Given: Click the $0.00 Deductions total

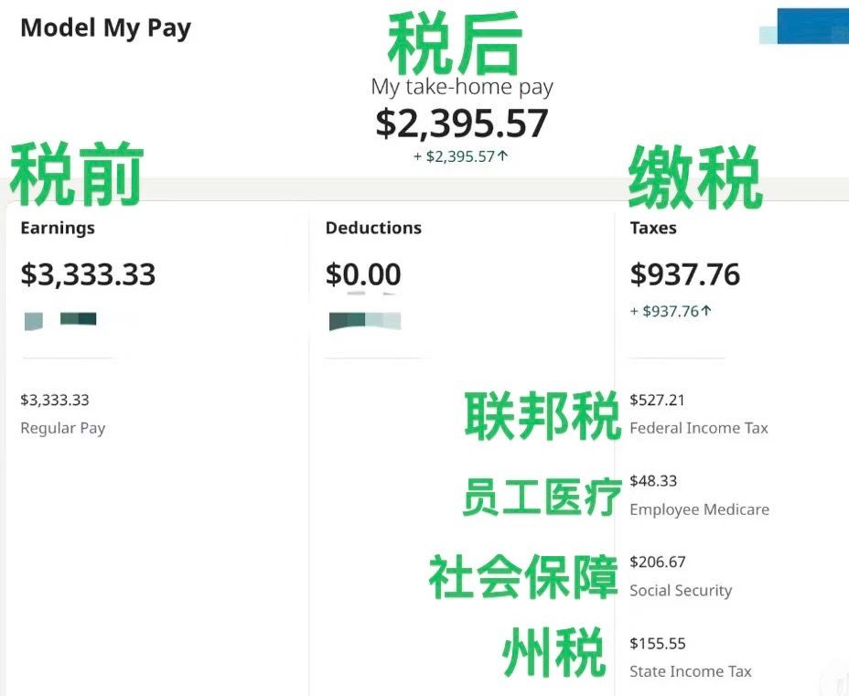Looking at the screenshot, I should point(363,273).
